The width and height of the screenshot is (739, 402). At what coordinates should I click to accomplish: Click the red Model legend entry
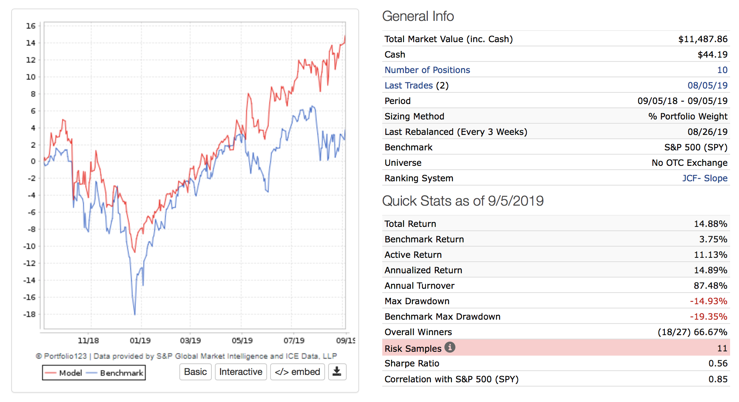63,373
